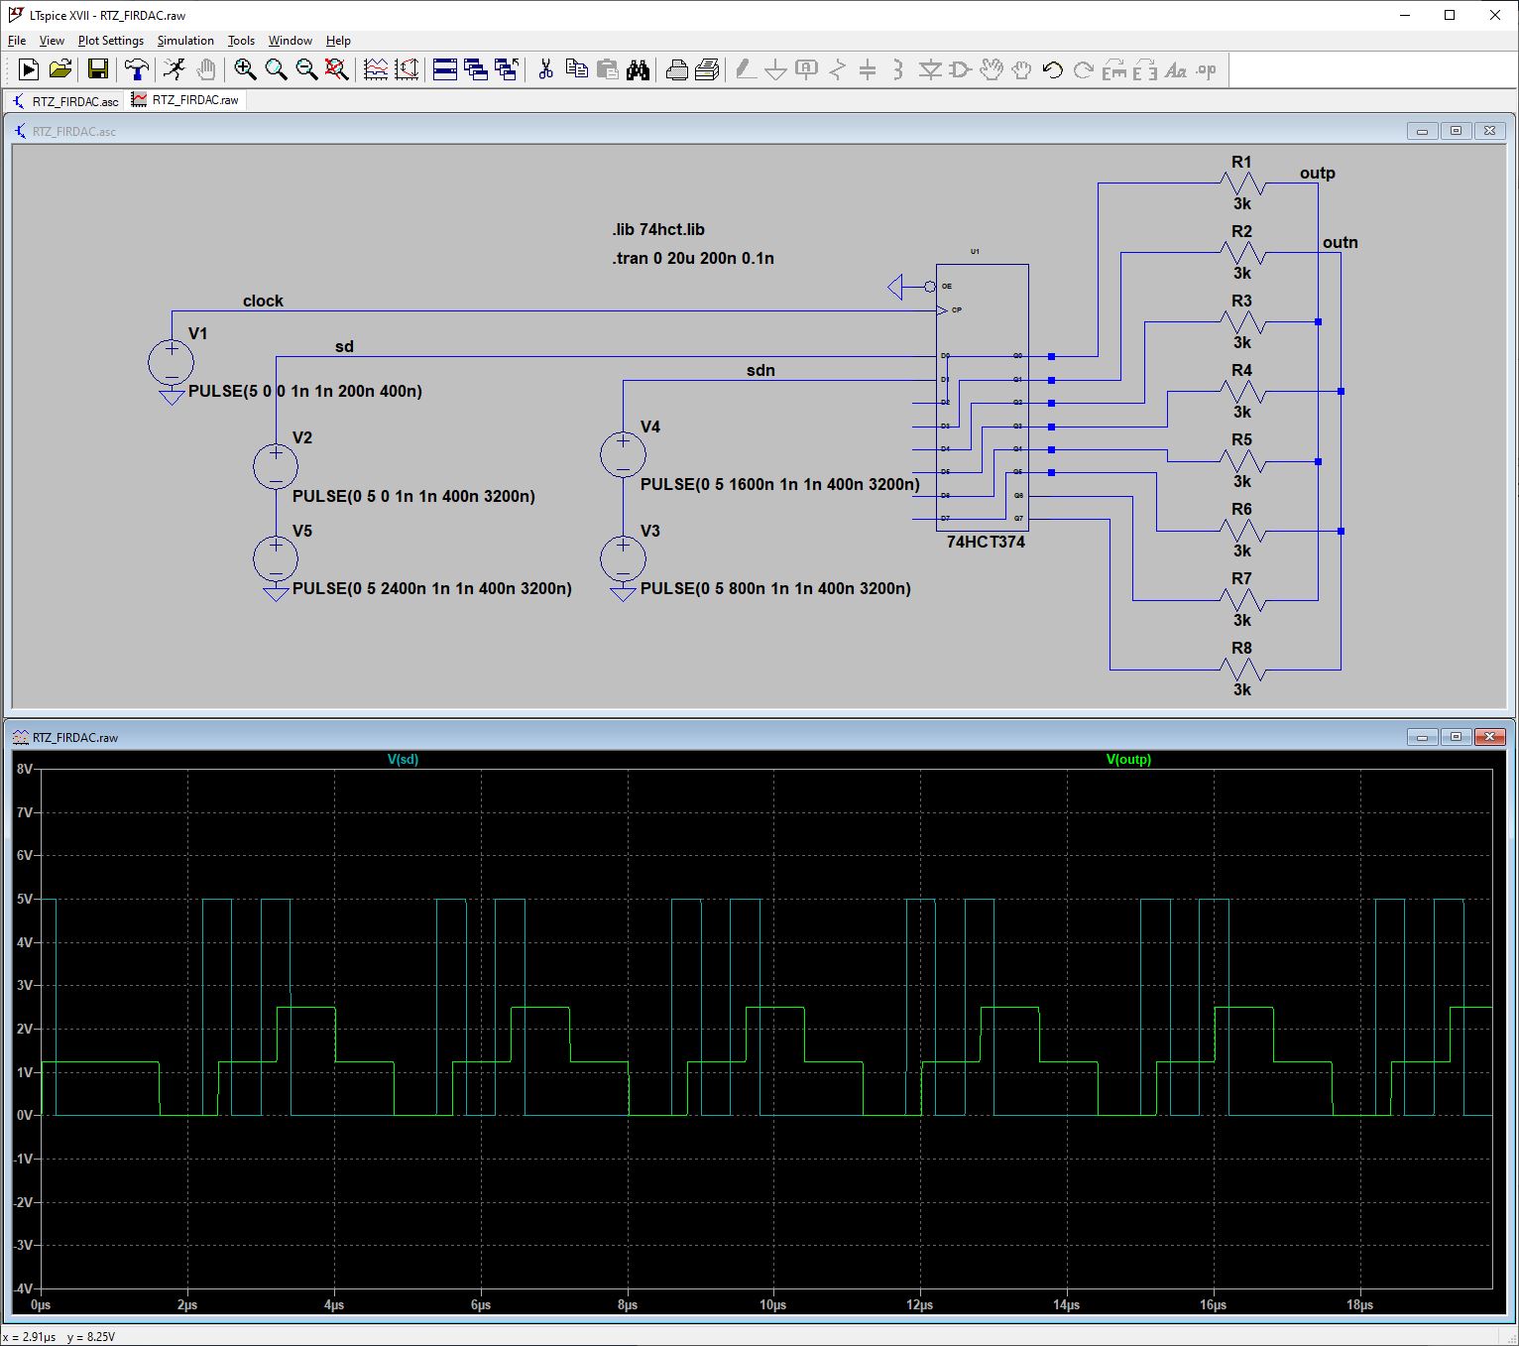Click the V5 PULSE 2400n value text
The height and width of the screenshot is (1346, 1519).
pyautogui.click(x=432, y=589)
